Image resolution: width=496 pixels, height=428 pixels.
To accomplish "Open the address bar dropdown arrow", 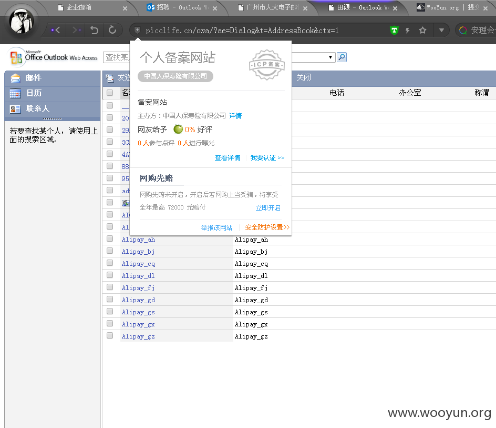I will point(441,31).
